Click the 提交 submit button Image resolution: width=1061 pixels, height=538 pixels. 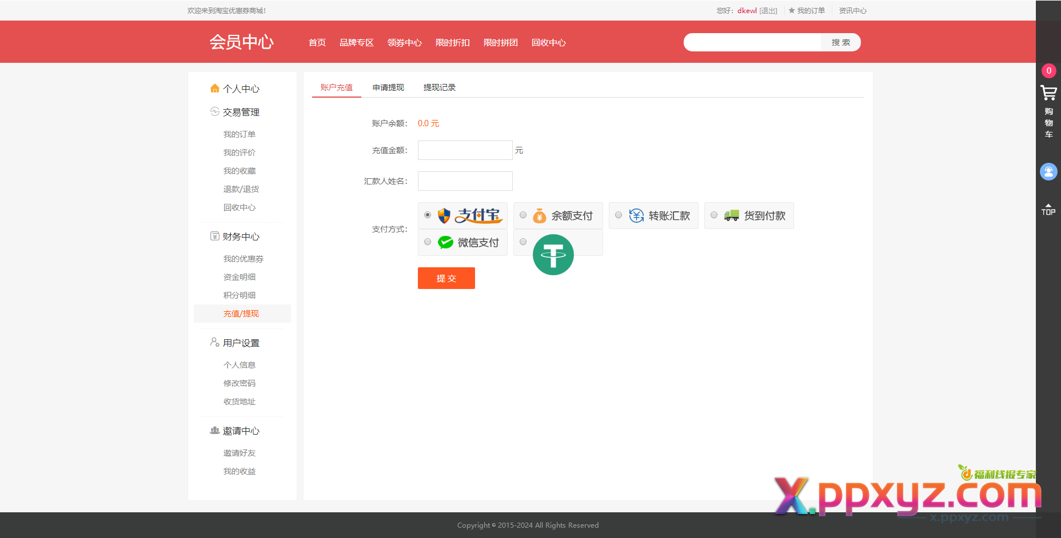(x=446, y=278)
